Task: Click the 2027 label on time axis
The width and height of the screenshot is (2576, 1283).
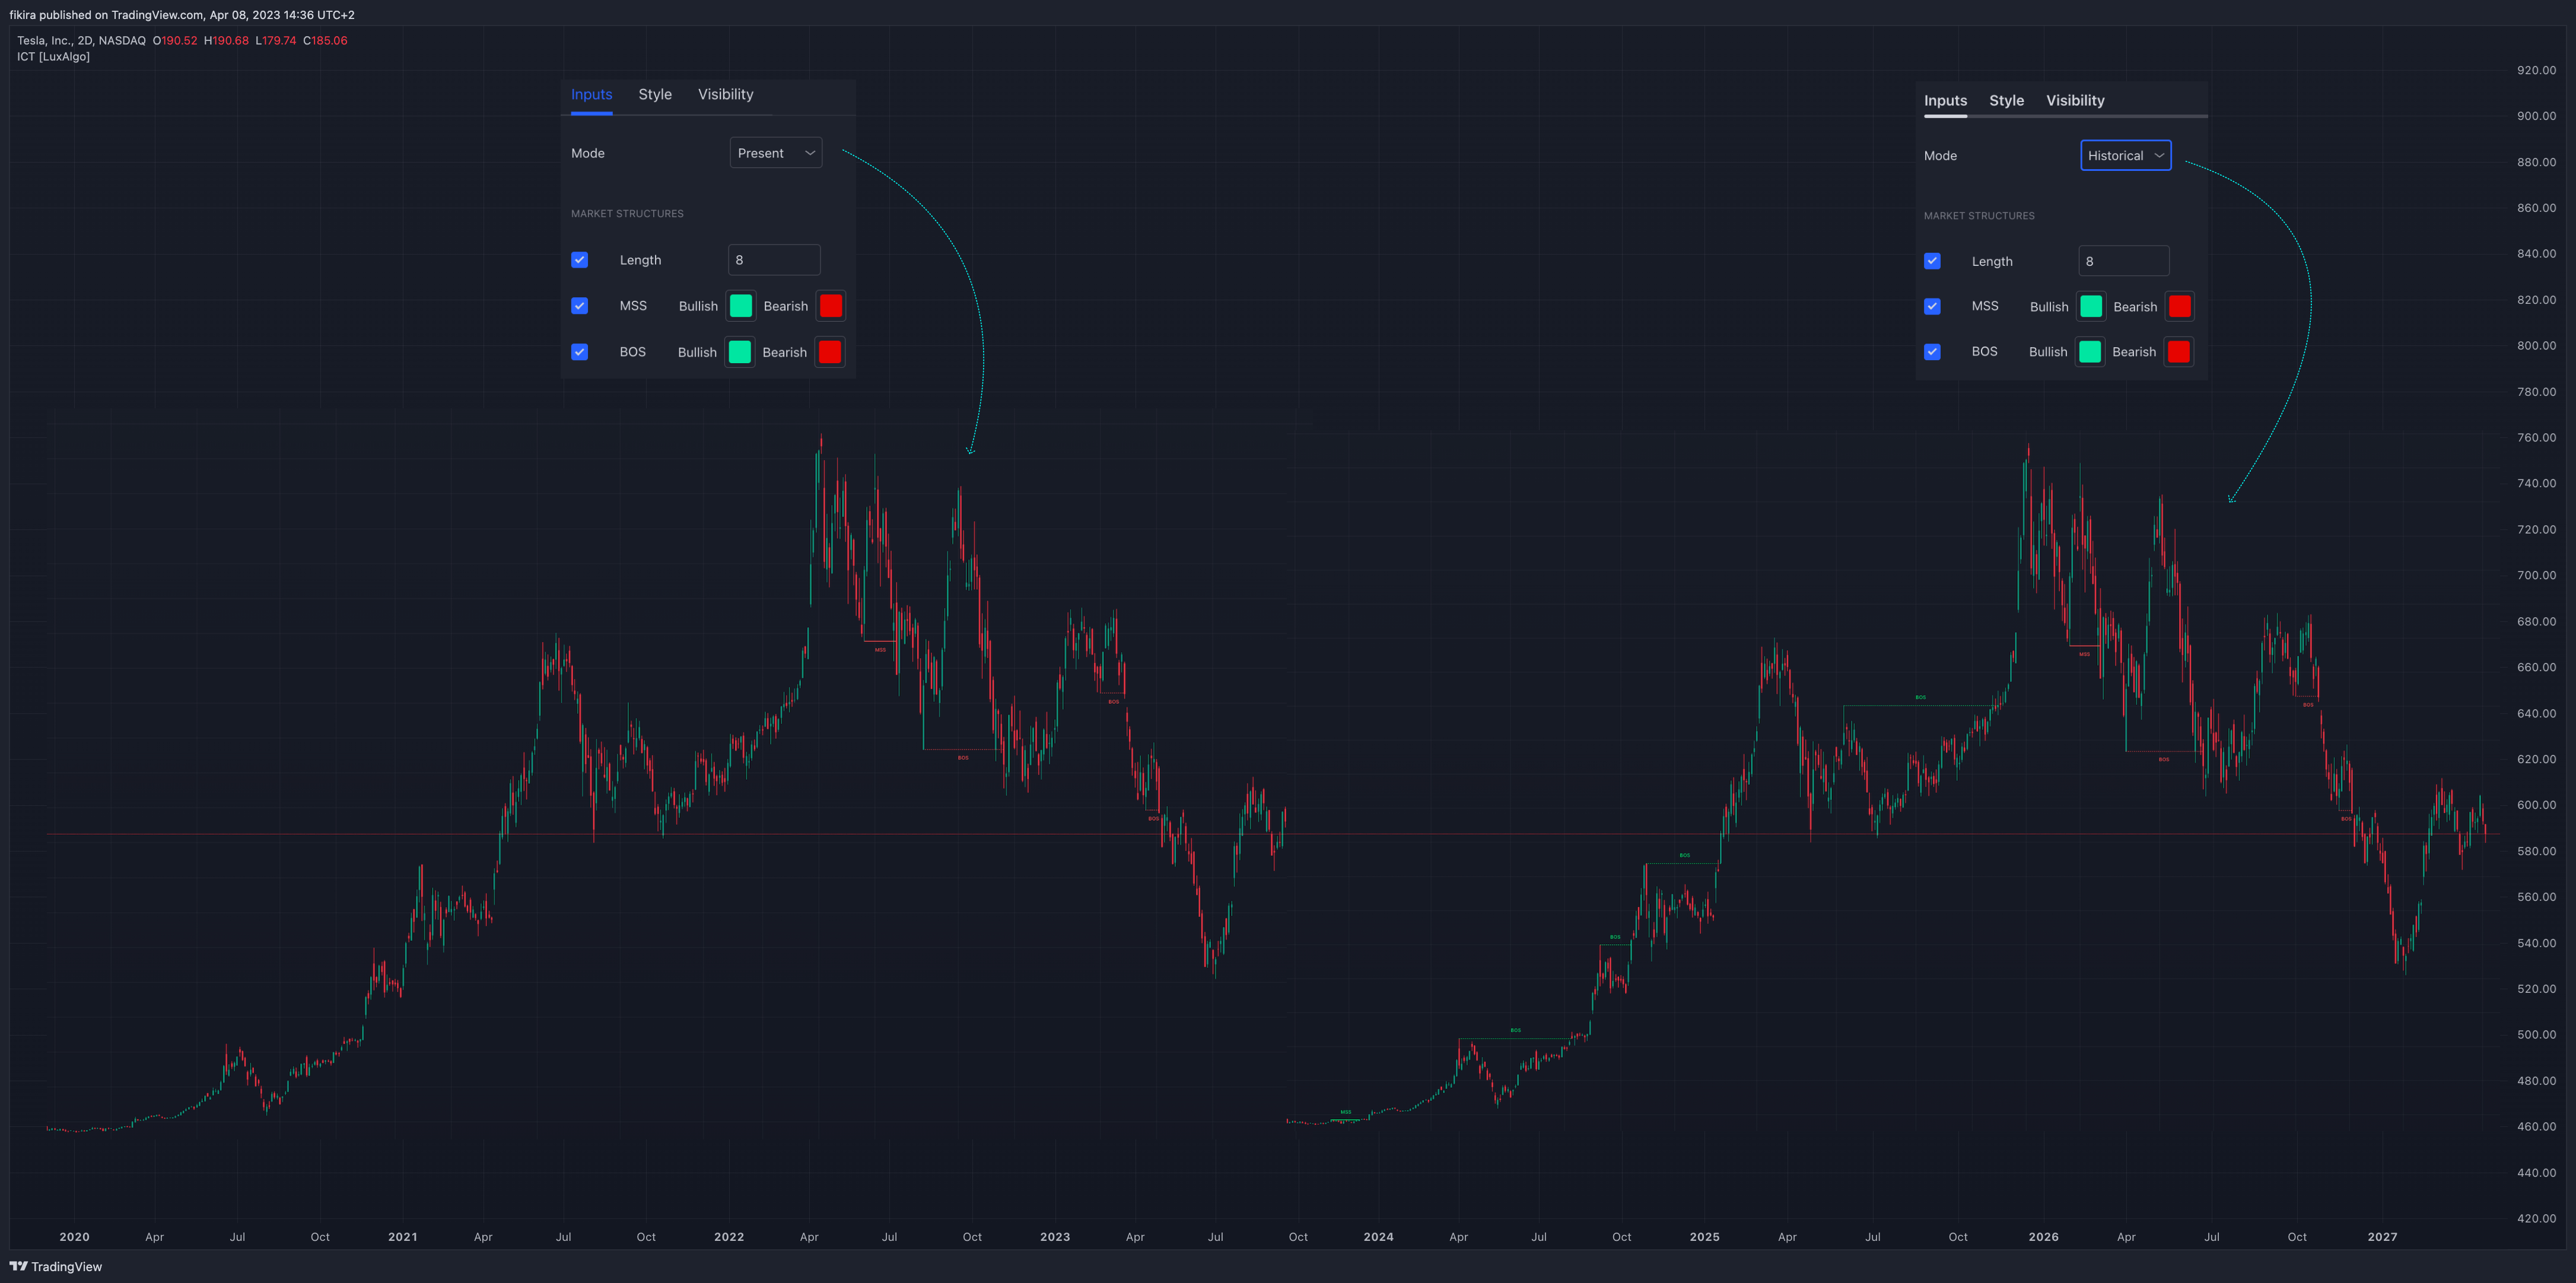Action: coord(2382,1237)
